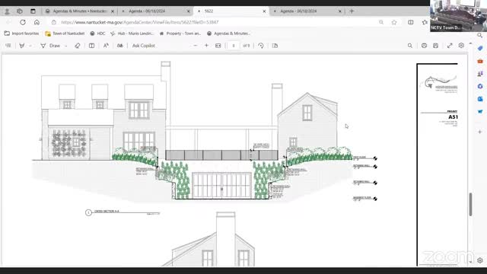Save the PDF document
Image resolution: width=487 pixels, height=274 pixels.
(435, 46)
